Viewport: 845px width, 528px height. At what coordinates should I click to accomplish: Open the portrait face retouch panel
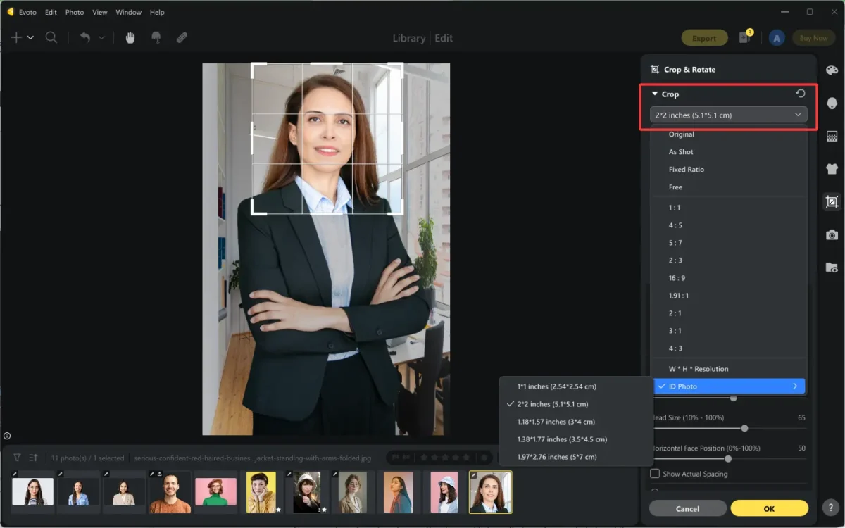tap(832, 103)
